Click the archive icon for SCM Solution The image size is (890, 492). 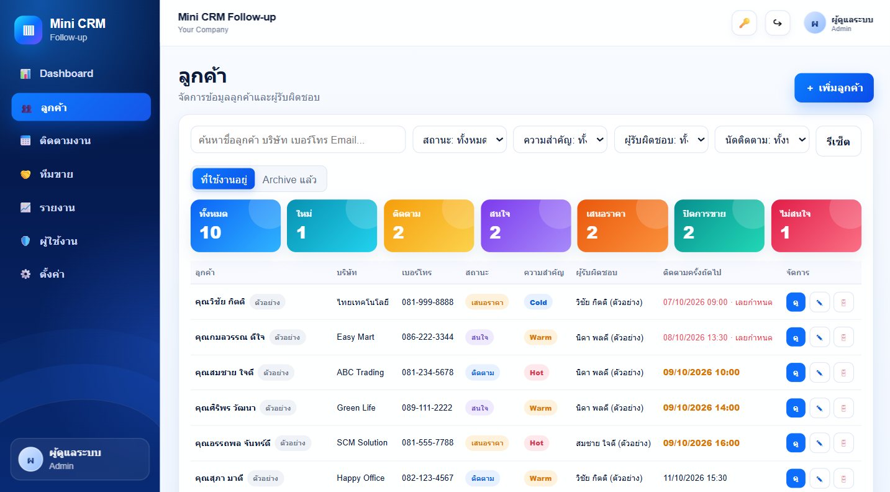pyautogui.click(x=843, y=443)
